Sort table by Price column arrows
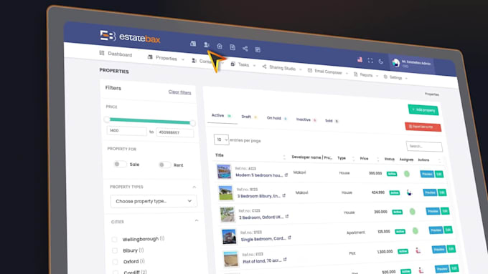 pos(377,160)
